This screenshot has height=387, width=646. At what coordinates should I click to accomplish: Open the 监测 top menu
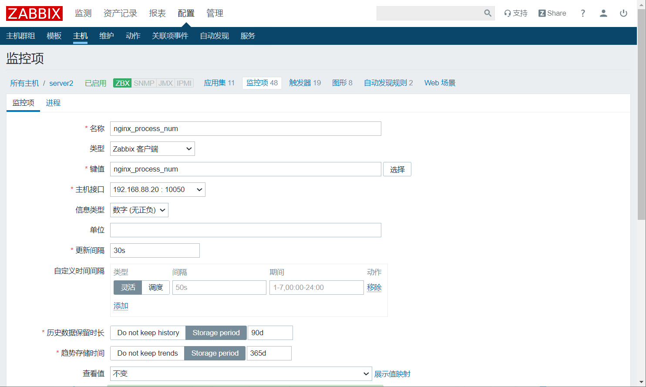[x=83, y=13]
